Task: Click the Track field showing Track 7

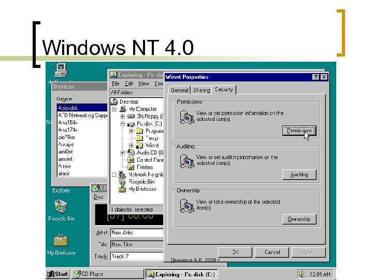Action: pyautogui.click(x=137, y=257)
